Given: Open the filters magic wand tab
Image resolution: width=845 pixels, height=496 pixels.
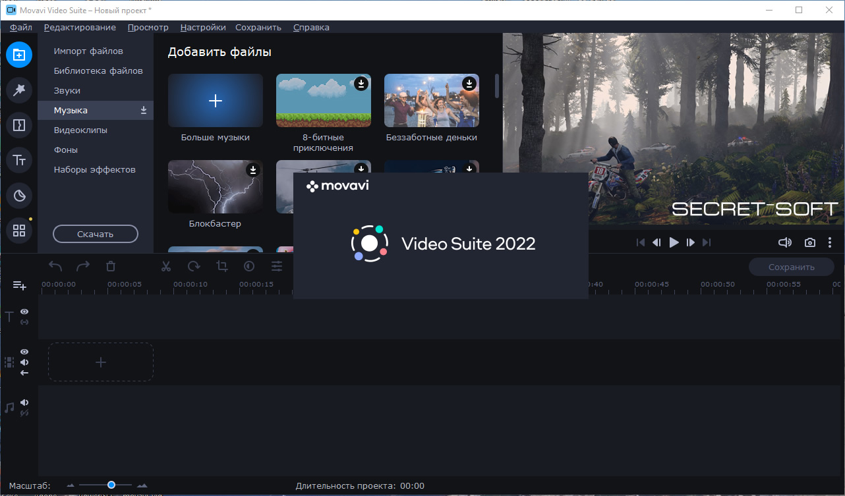Looking at the screenshot, I should click(x=19, y=90).
